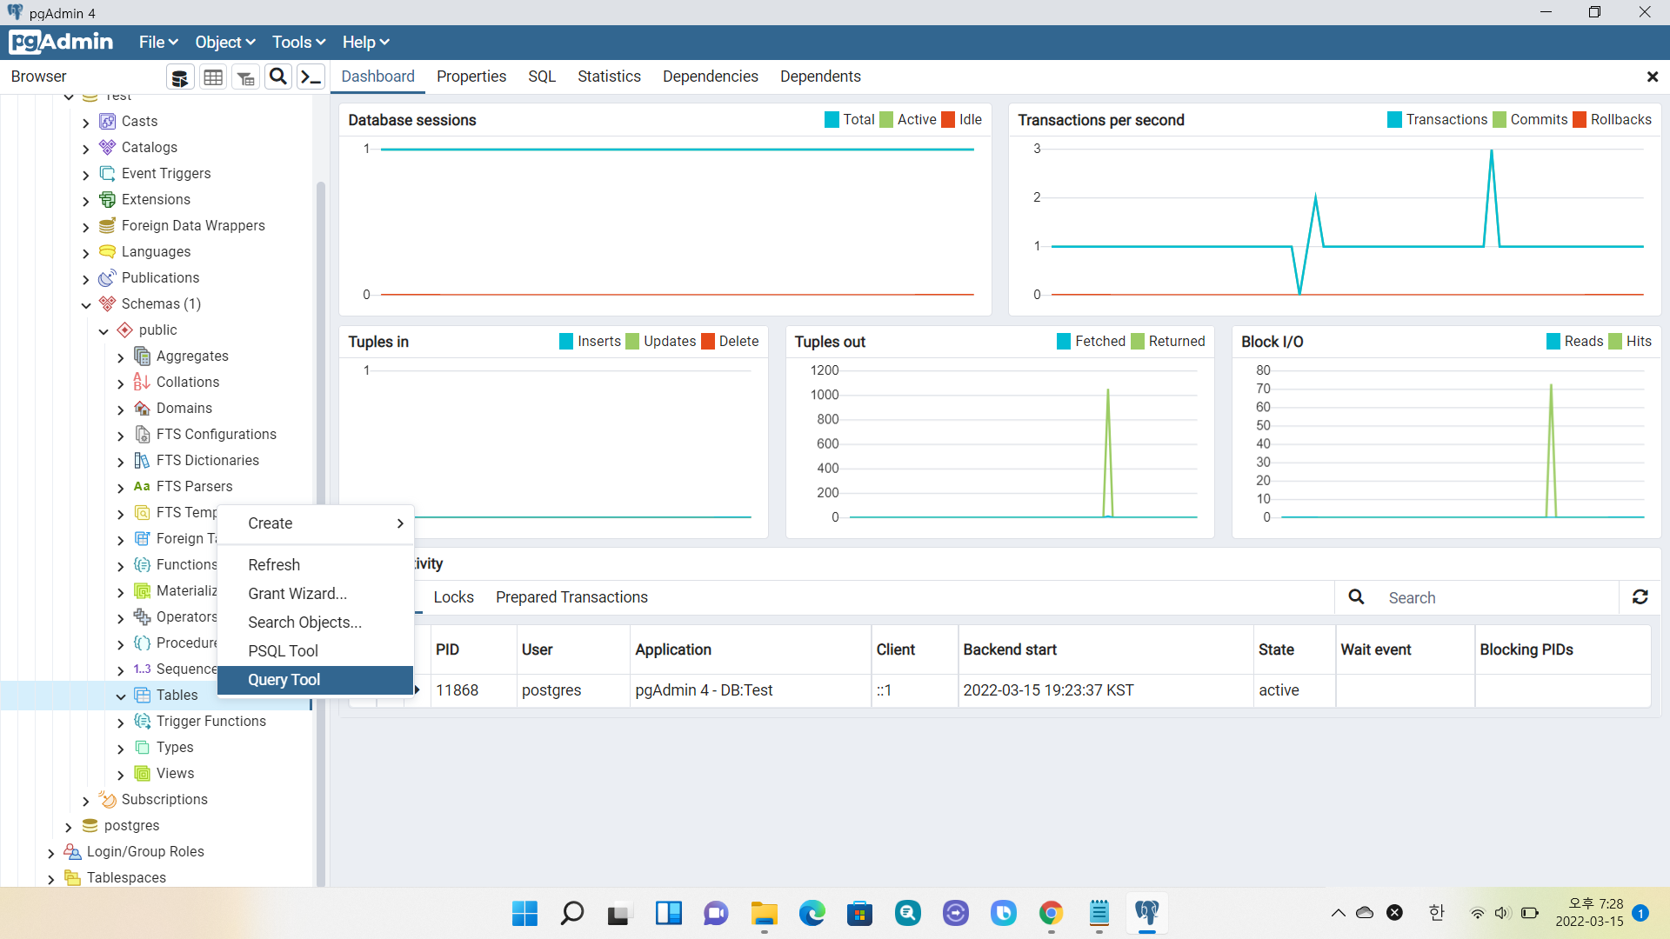Click the Query Tool toolbar icon
The height and width of the screenshot is (939, 1670).
[x=180, y=77]
